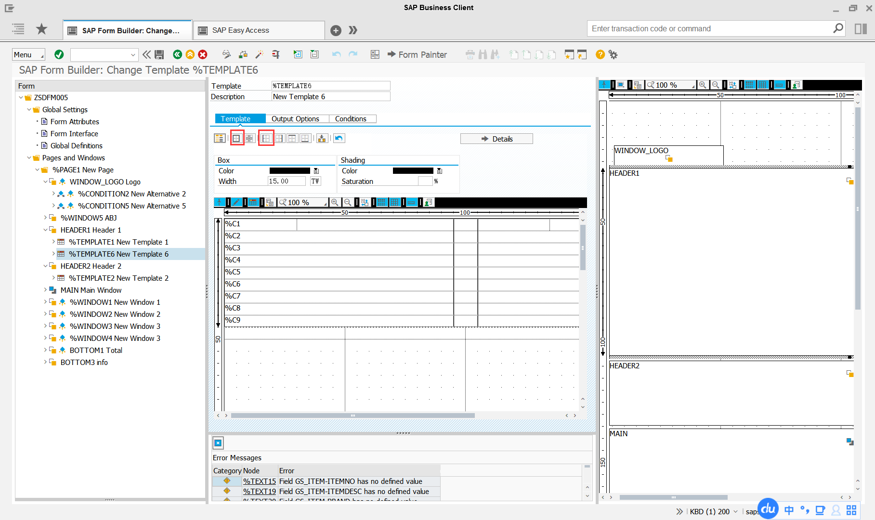Click the black Box Color swatch
The height and width of the screenshot is (520, 875).
pyautogui.click(x=289, y=170)
